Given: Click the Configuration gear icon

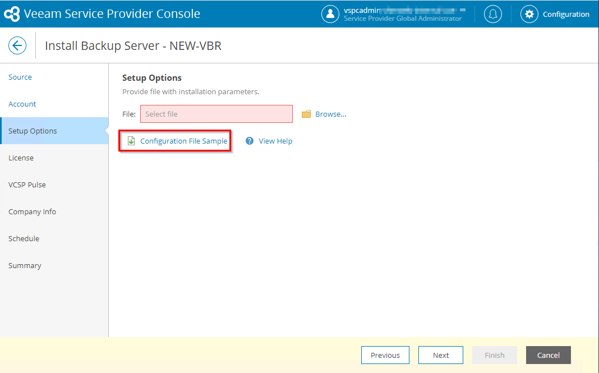Looking at the screenshot, I should (529, 14).
